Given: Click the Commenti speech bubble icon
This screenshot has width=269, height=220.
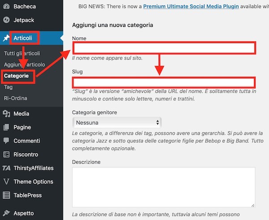Looking at the screenshot, I should pyautogui.click(x=6, y=141).
